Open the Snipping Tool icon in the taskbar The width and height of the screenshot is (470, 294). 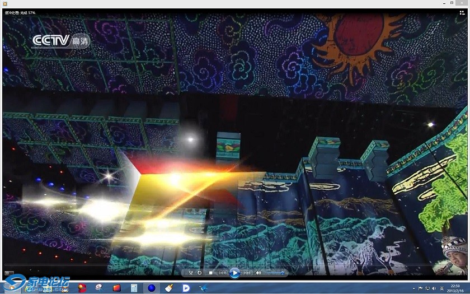tap(100, 288)
